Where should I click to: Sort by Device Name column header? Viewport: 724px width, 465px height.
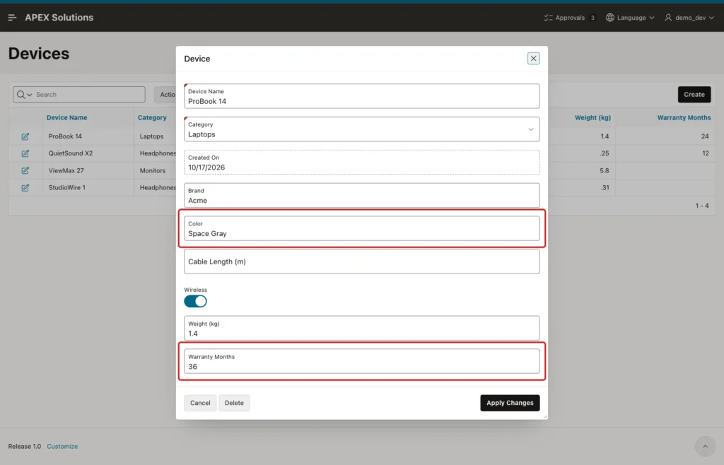click(x=67, y=117)
